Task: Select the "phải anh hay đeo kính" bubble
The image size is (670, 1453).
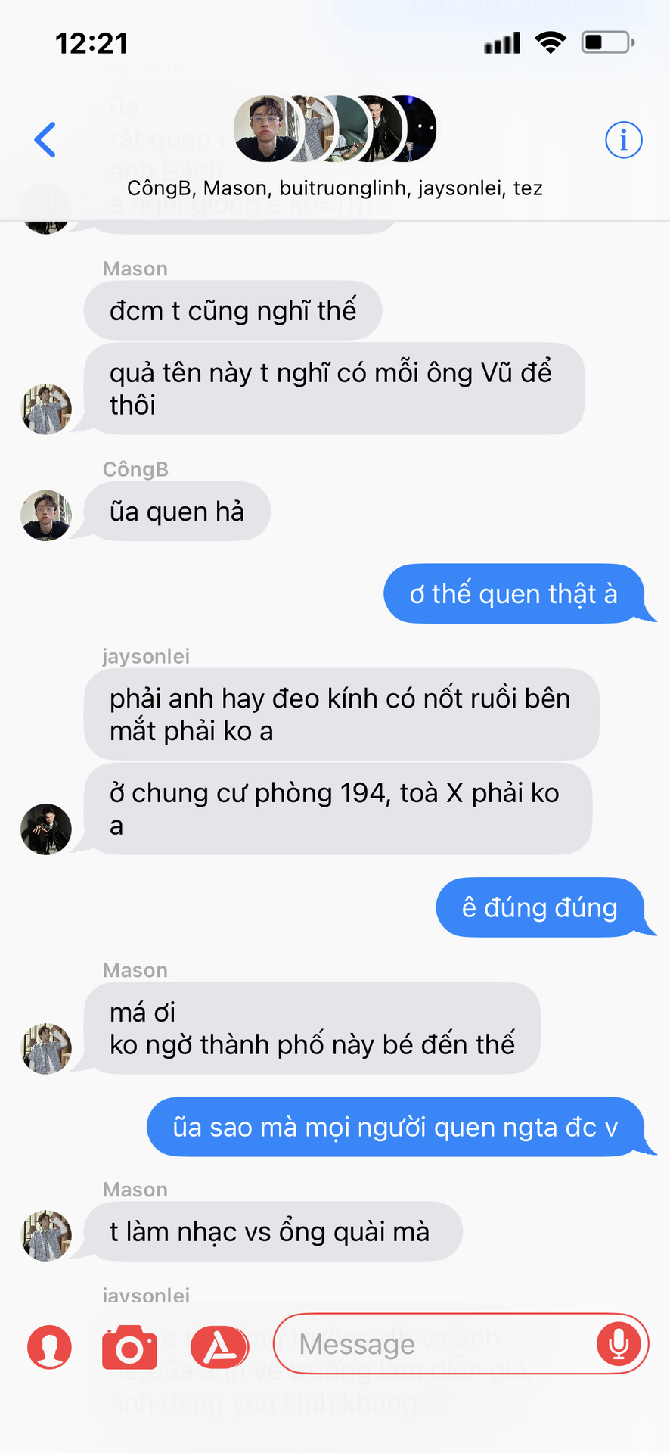Action: tap(342, 714)
